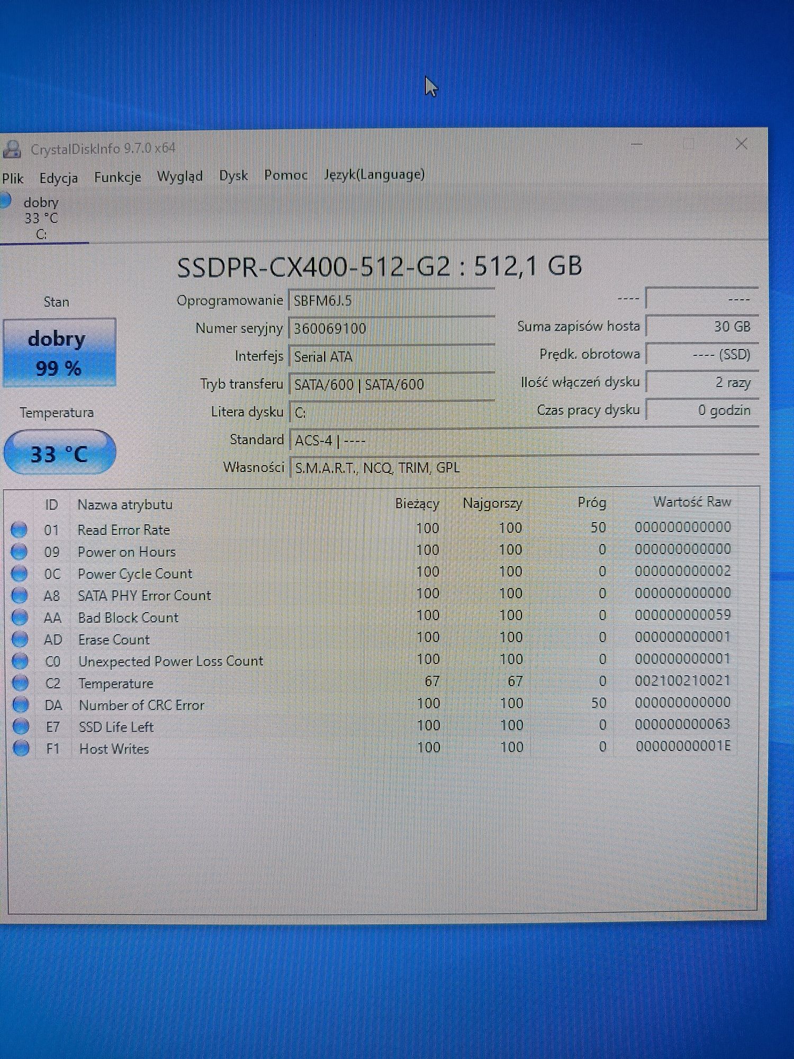
Task: Click the Próg column header
Action: [592, 502]
